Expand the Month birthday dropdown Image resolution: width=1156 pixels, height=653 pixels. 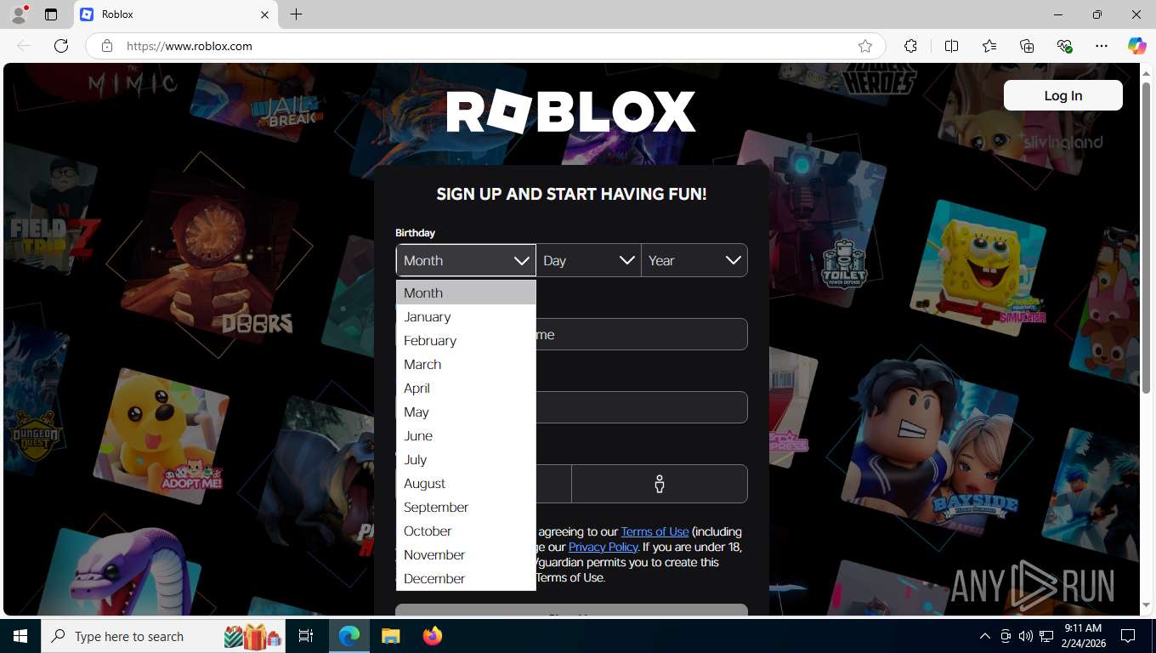coord(466,260)
